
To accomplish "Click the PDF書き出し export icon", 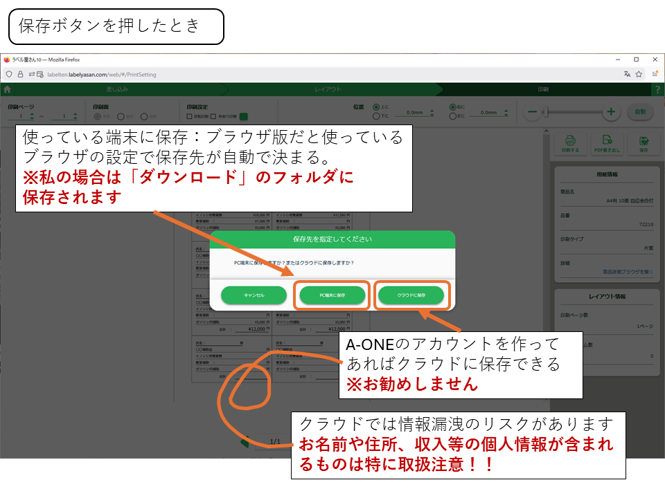I will click(607, 142).
